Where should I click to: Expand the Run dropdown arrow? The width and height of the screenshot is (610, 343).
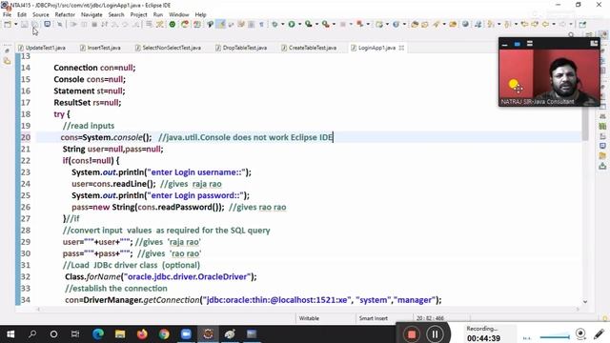click(x=299, y=24)
